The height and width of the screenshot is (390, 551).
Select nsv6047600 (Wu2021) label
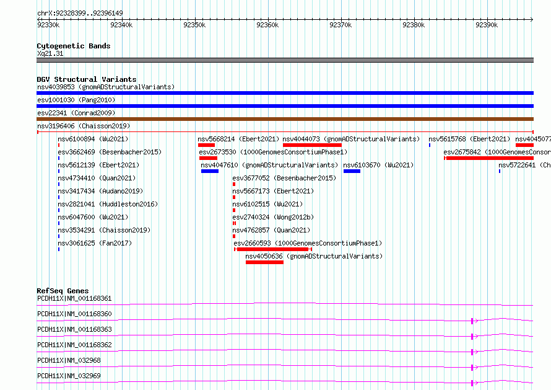[93, 217]
